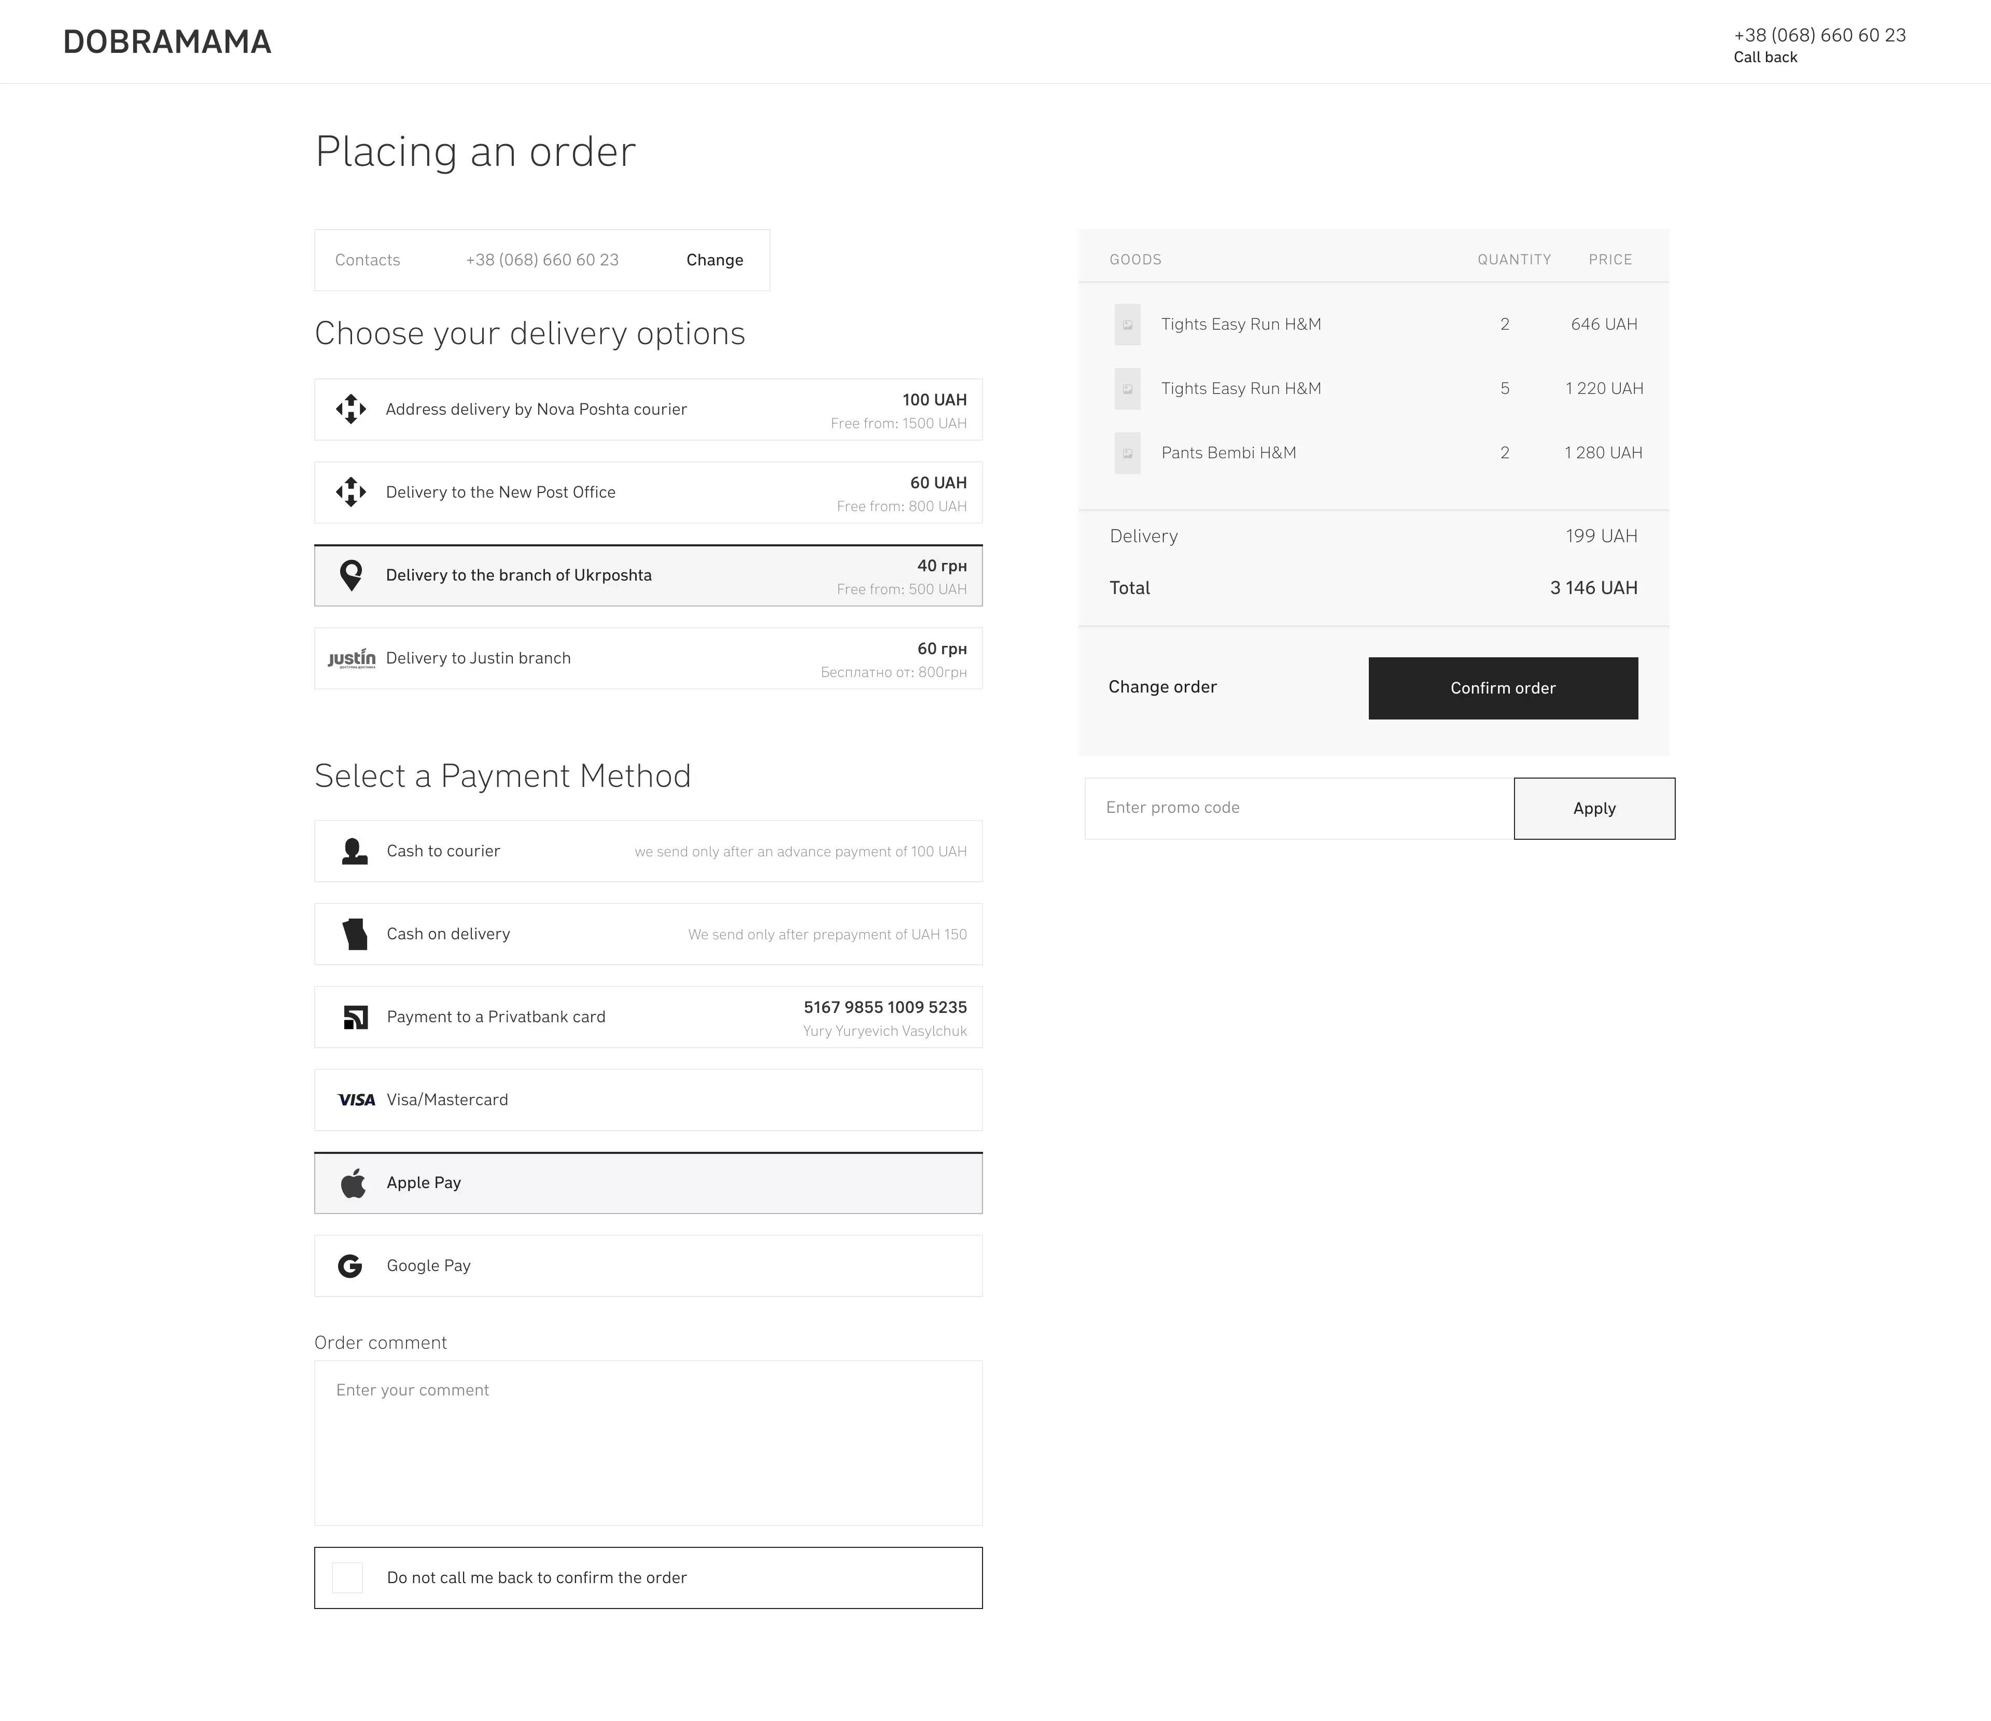Screen dimensions: 1991x1721
Task: Click the Cash to courier person icon
Action: pos(355,851)
